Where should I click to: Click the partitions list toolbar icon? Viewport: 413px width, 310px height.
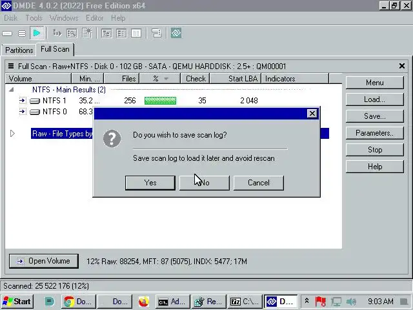[22, 34]
